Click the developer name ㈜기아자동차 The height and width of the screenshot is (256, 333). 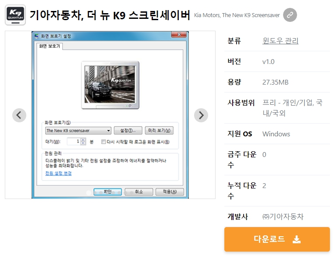point(283,217)
